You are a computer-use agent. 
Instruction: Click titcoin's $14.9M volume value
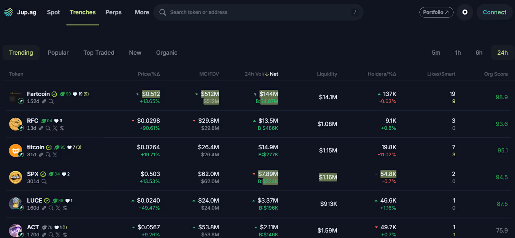(268, 147)
